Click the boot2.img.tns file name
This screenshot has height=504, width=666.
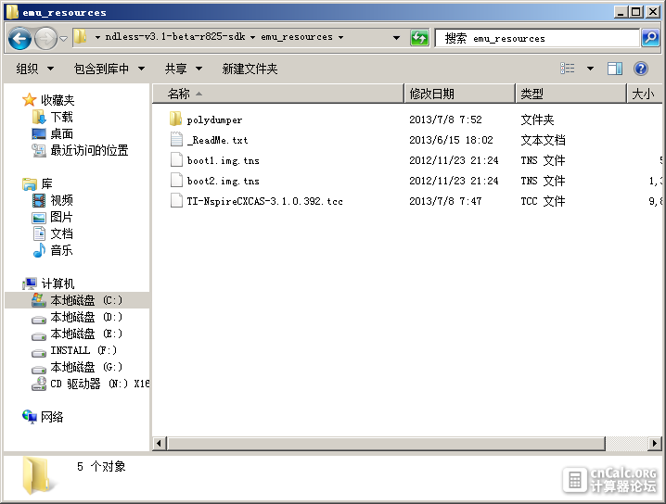point(223,181)
